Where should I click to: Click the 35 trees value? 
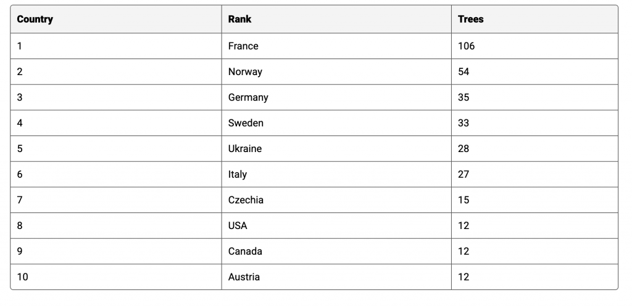[x=464, y=97]
